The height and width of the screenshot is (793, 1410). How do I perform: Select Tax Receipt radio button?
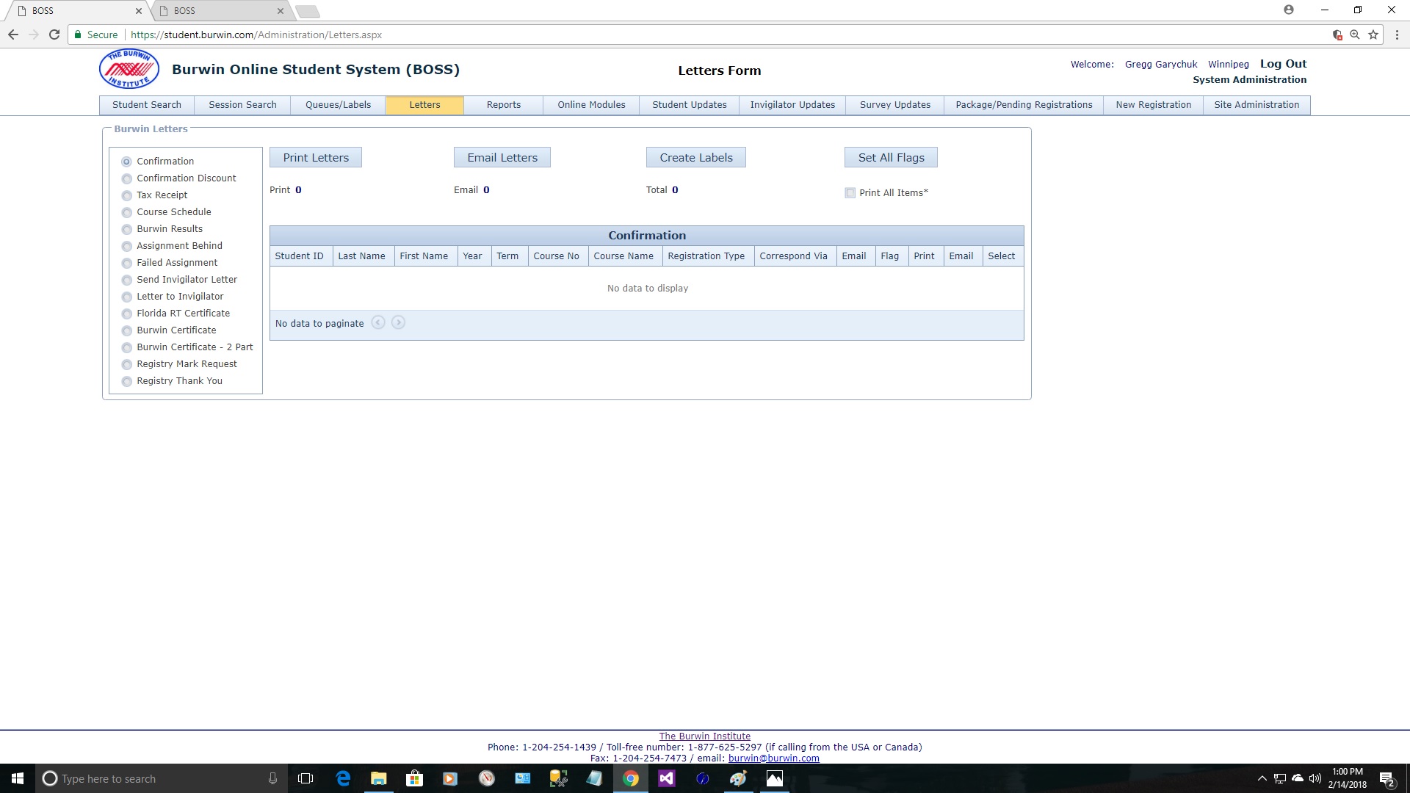pos(127,195)
